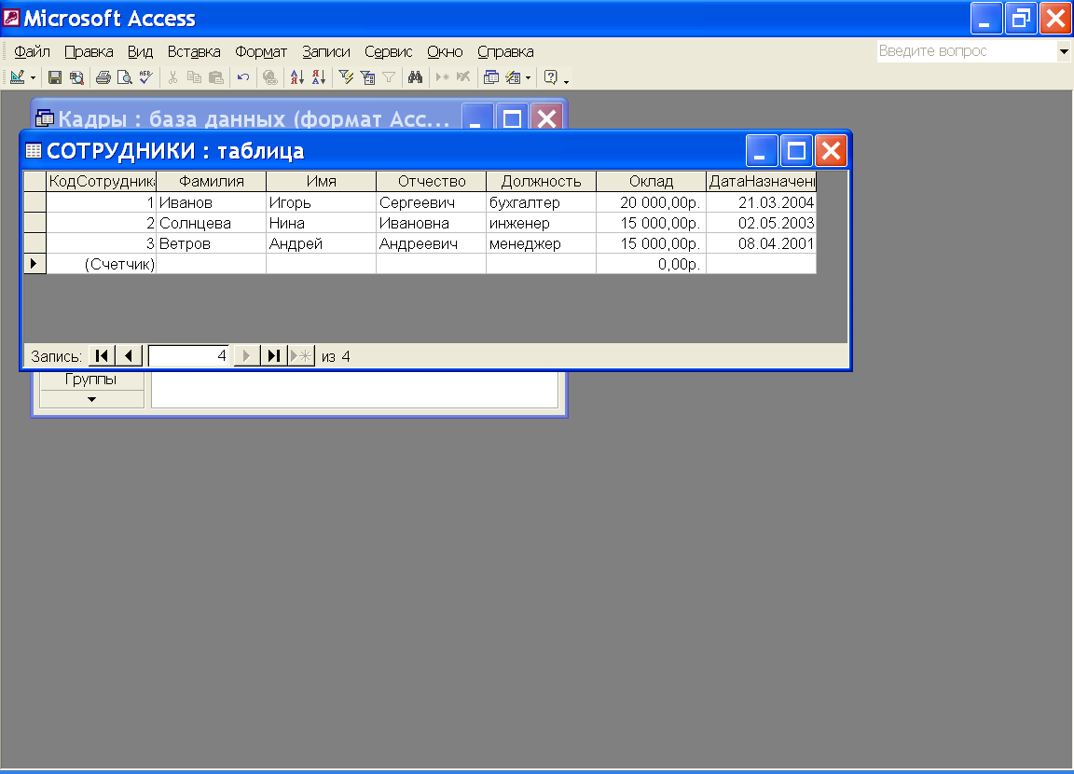Open the Файл menu
This screenshot has width=1074, height=774.
tap(32, 52)
